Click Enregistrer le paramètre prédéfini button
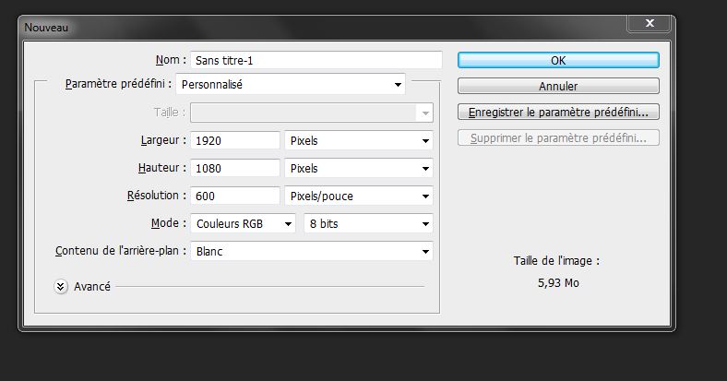The image size is (727, 381). (x=558, y=113)
